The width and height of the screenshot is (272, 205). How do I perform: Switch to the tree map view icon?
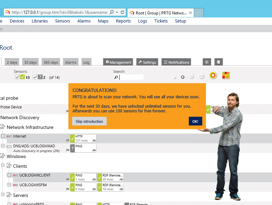(226, 75)
